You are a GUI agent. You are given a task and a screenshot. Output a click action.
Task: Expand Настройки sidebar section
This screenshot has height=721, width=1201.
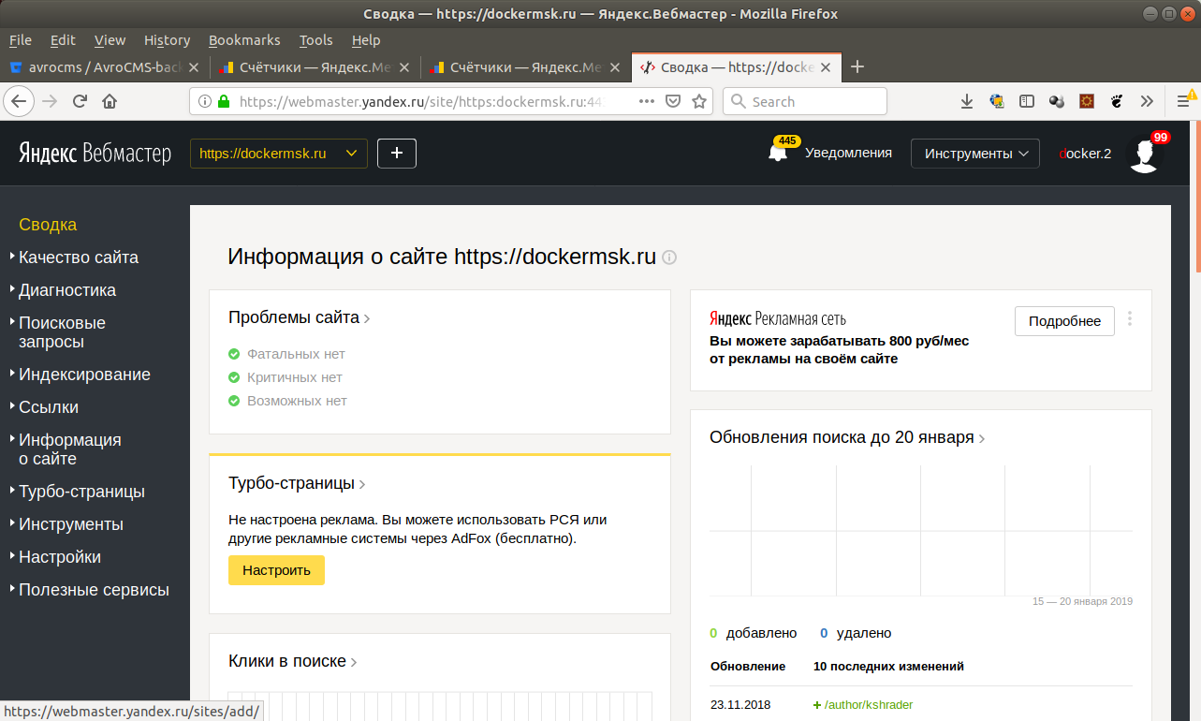tap(60, 557)
